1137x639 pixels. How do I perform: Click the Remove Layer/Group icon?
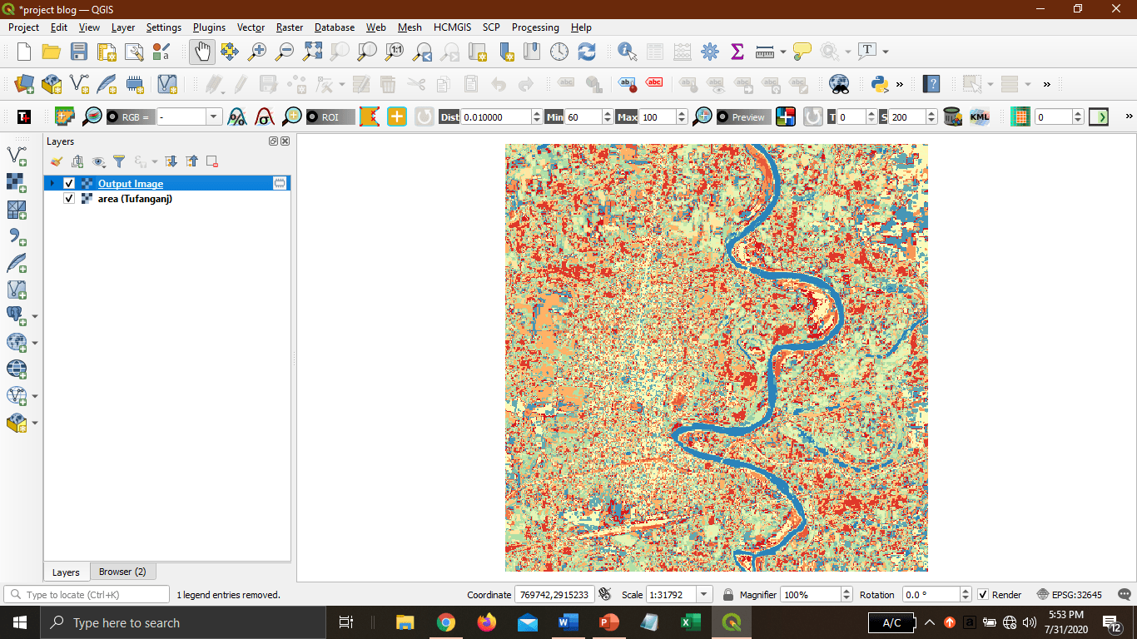211,161
